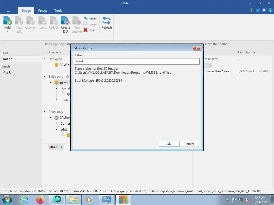Switch to the Preset ribbon tab
Image resolution: width=274 pixels, height=205 pixels.
point(43,11)
